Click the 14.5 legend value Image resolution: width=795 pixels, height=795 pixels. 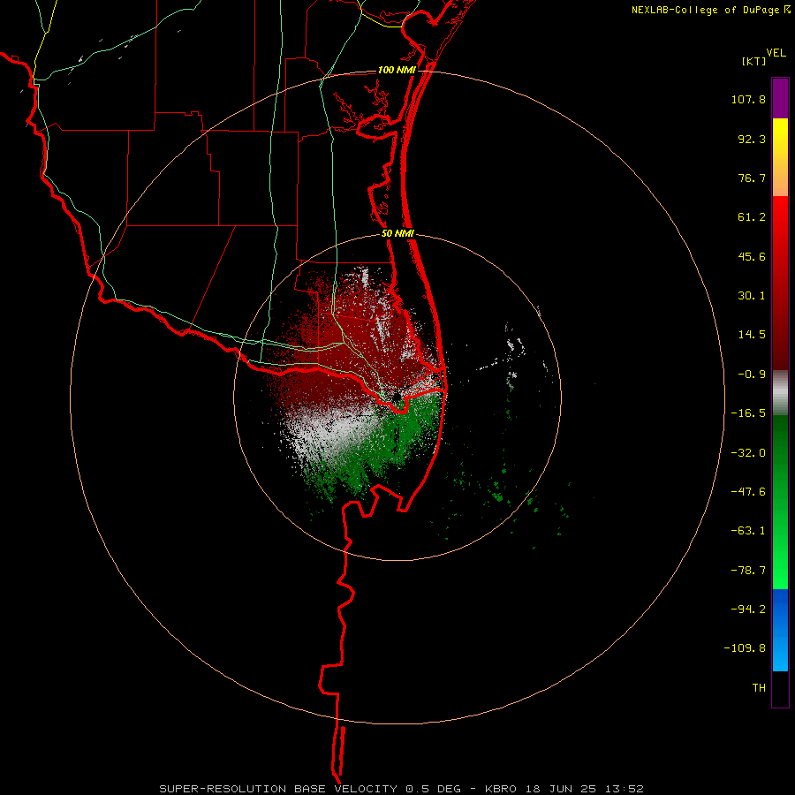click(x=752, y=335)
